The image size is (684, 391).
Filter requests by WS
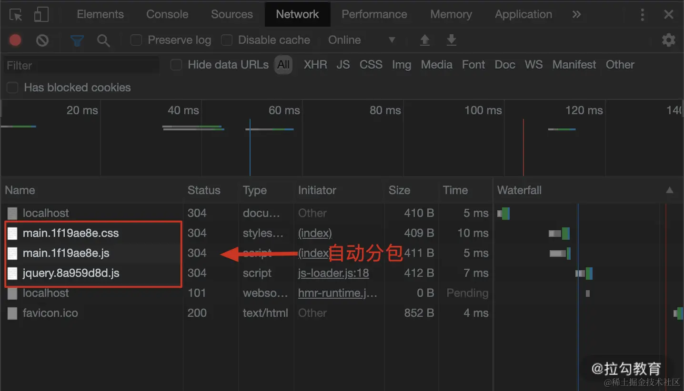(x=534, y=65)
